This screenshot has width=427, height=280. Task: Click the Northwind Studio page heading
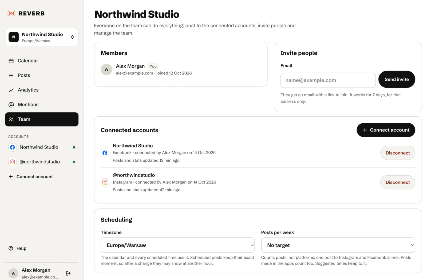pyautogui.click(x=137, y=14)
